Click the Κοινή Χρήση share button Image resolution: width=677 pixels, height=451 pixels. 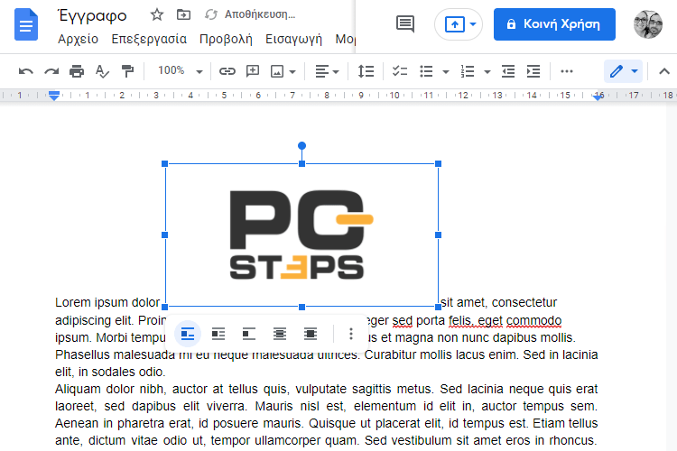[x=554, y=24]
